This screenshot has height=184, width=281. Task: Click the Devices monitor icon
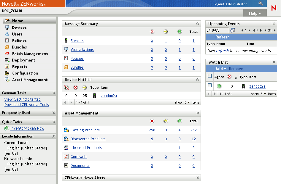click(x=7, y=28)
